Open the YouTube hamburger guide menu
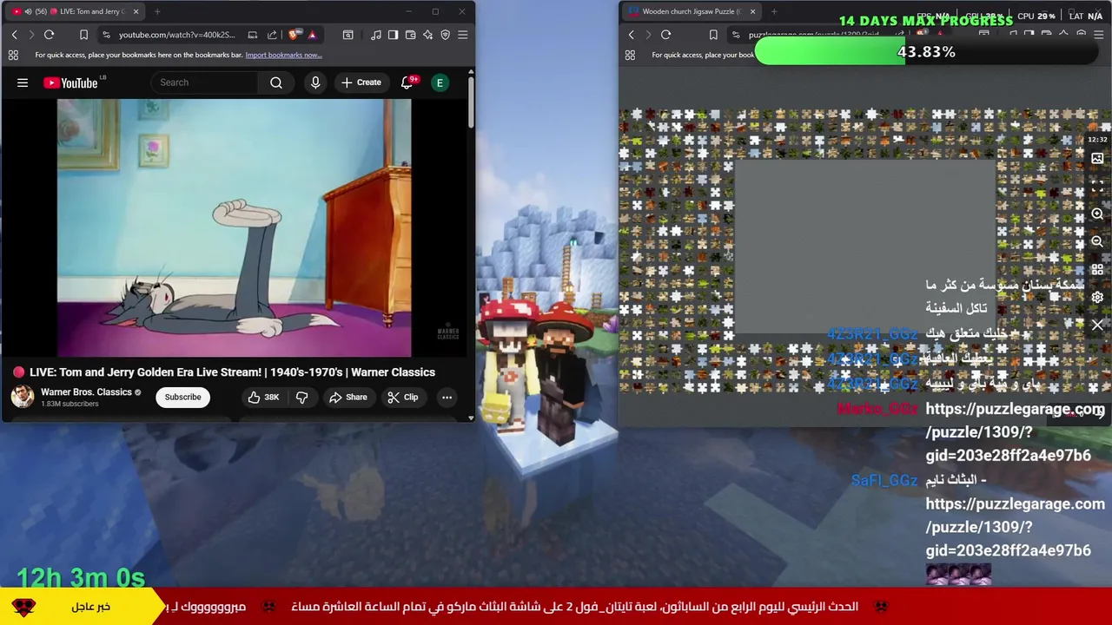The width and height of the screenshot is (1112, 625). 23,82
